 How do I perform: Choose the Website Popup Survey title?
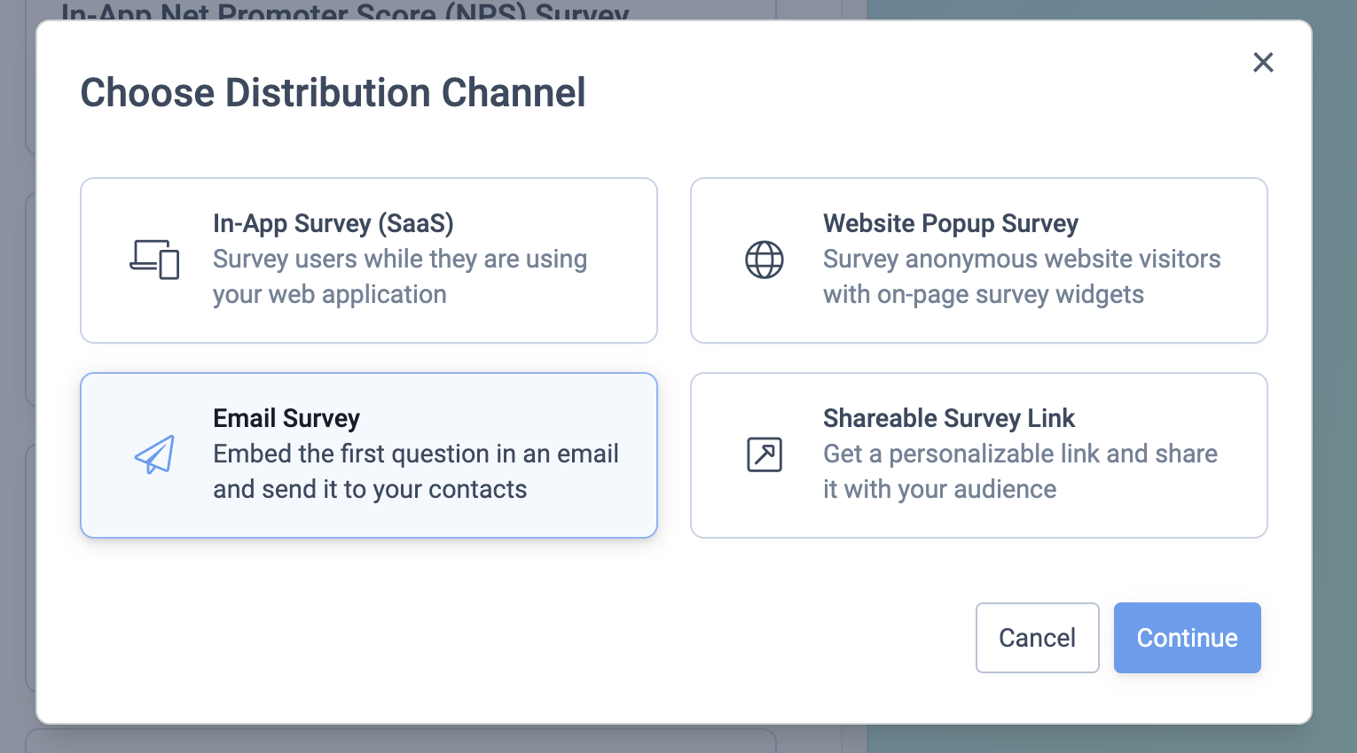click(950, 223)
